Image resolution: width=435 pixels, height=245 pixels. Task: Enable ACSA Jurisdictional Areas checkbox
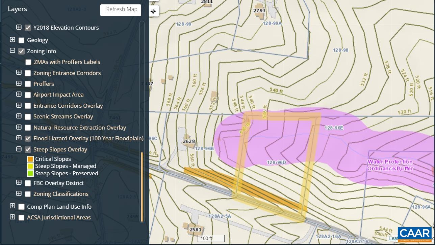coord(21,218)
